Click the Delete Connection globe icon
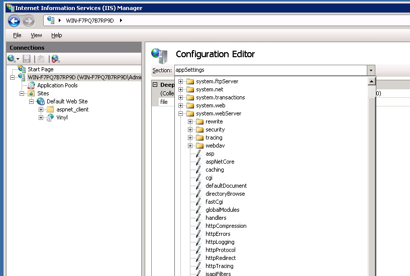410x276 pixels. pos(55,59)
